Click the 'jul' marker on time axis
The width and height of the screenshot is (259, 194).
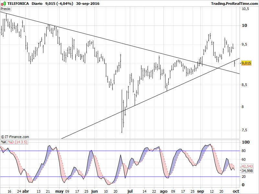(x=130, y=191)
